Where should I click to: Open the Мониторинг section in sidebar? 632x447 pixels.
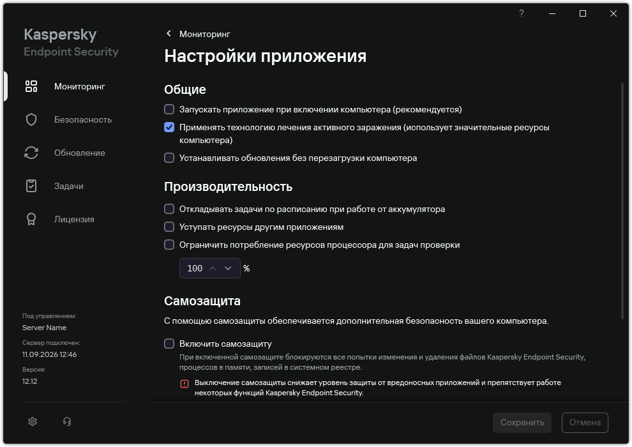pos(80,86)
